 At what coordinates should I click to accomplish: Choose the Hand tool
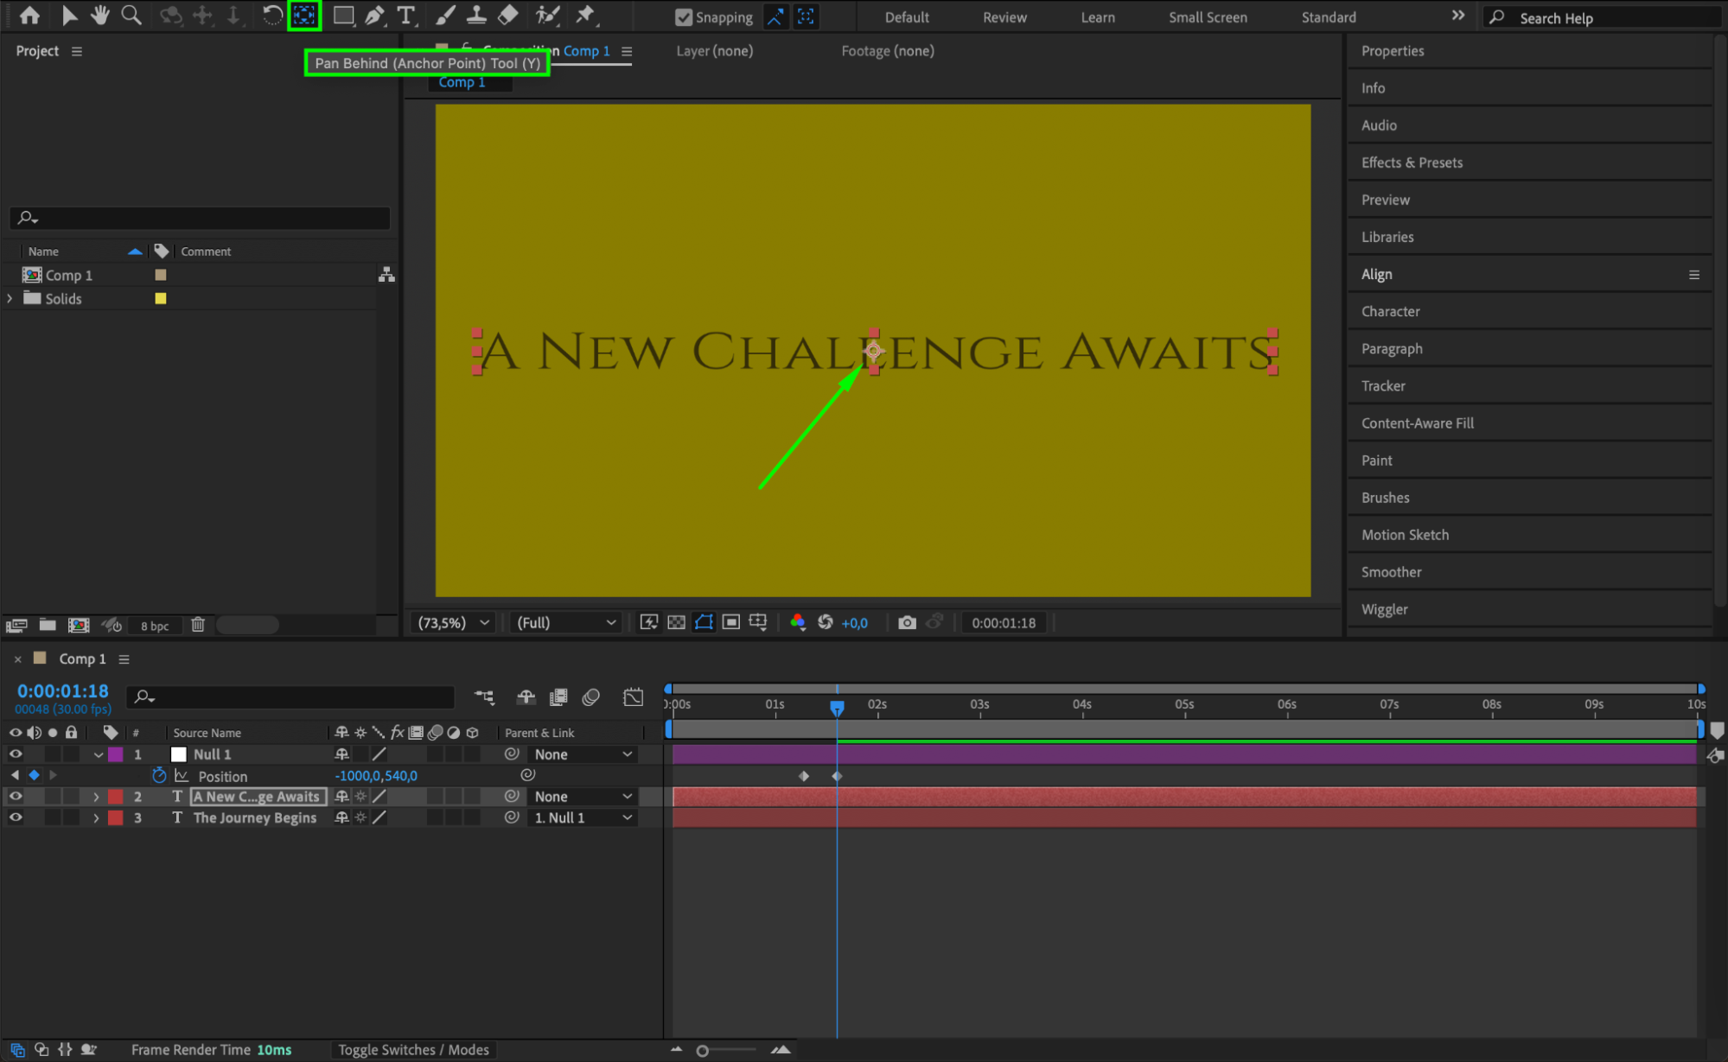tap(100, 16)
